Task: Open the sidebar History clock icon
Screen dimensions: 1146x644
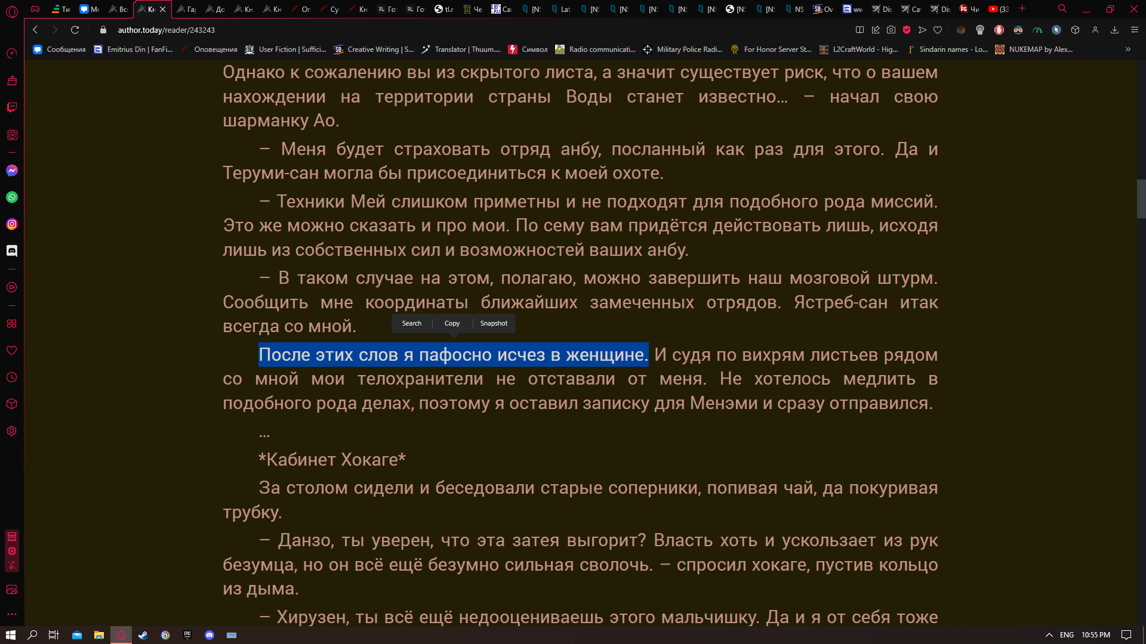Action: tap(12, 377)
